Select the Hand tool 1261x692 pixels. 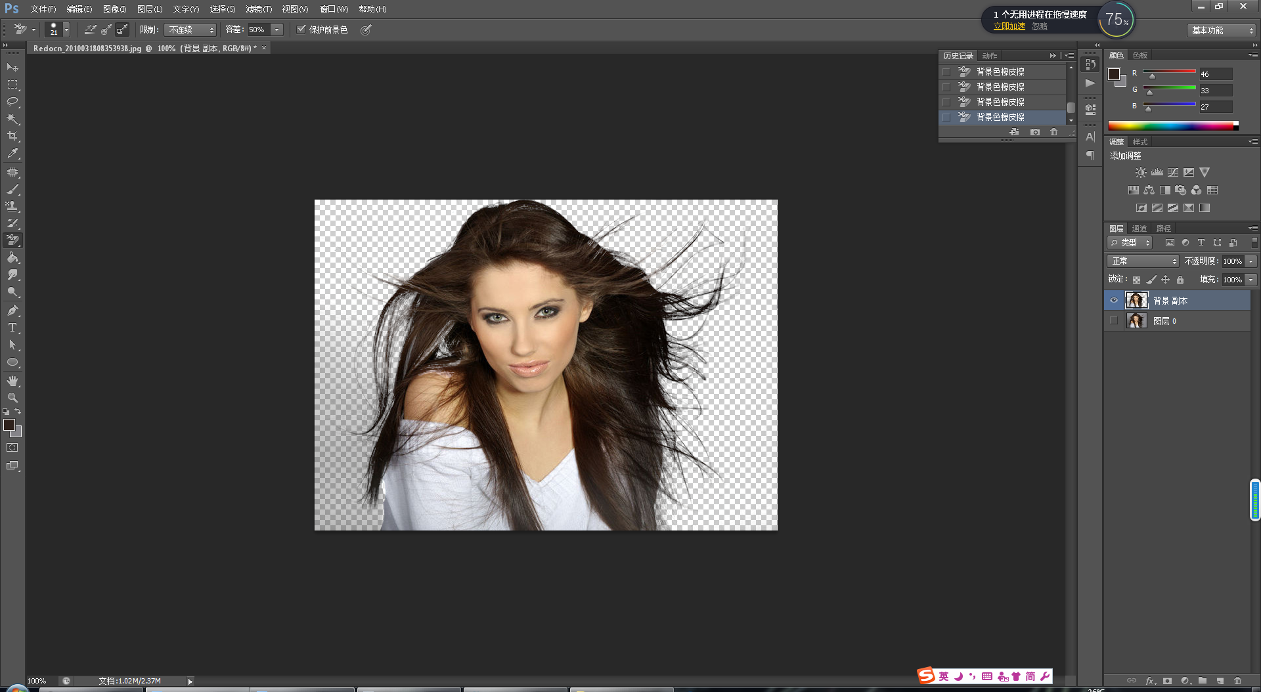click(x=12, y=381)
